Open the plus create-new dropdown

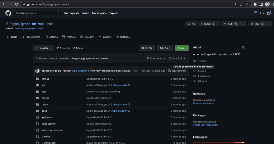[x=262, y=13]
